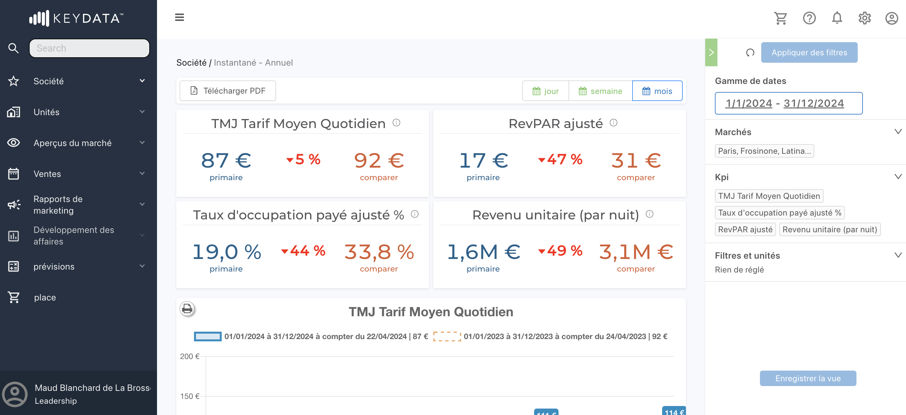Viewport: 906px width, 415px height.
Task: Click the Société star icon
Action: click(x=14, y=81)
